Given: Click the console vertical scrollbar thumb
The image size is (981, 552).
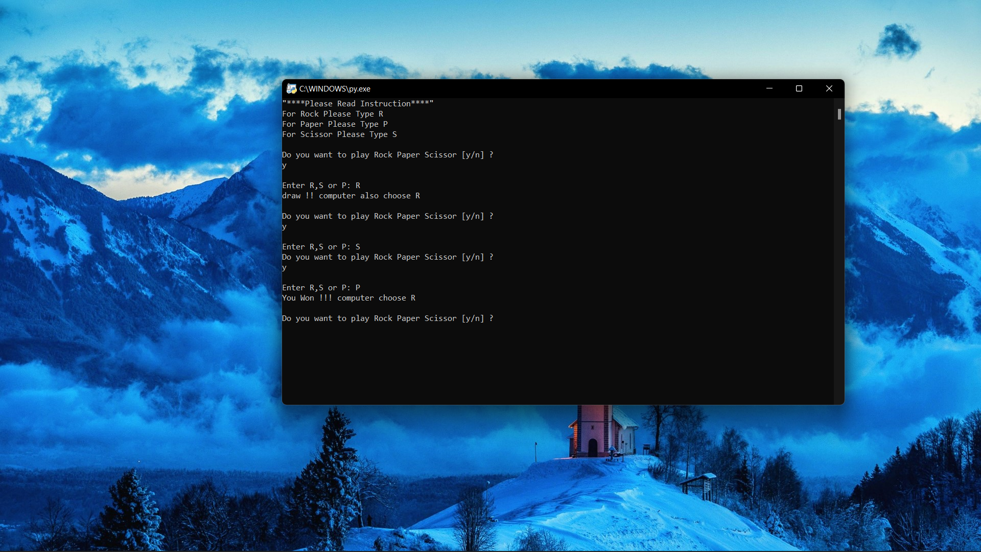Looking at the screenshot, I should point(839,114).
